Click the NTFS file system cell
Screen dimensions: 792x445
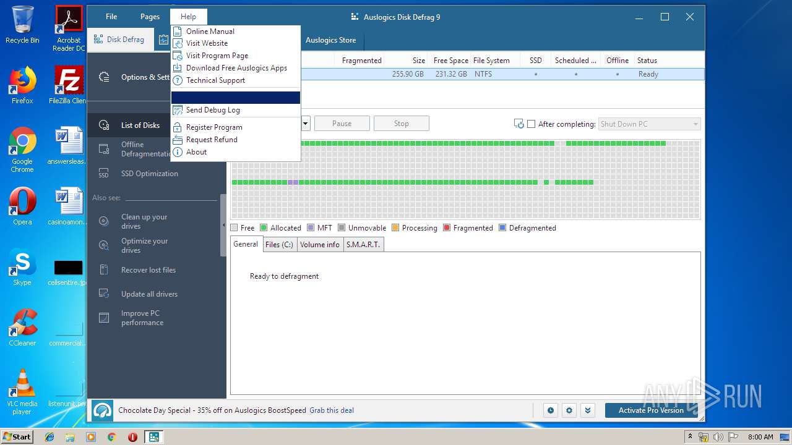(x=483, y=74)
